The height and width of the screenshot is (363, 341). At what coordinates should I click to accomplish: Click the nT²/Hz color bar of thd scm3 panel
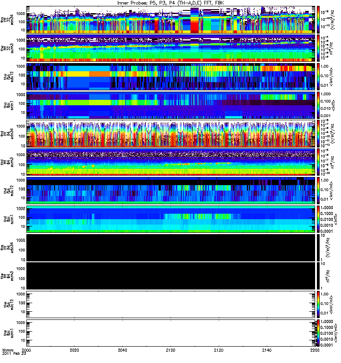point(318,162)
